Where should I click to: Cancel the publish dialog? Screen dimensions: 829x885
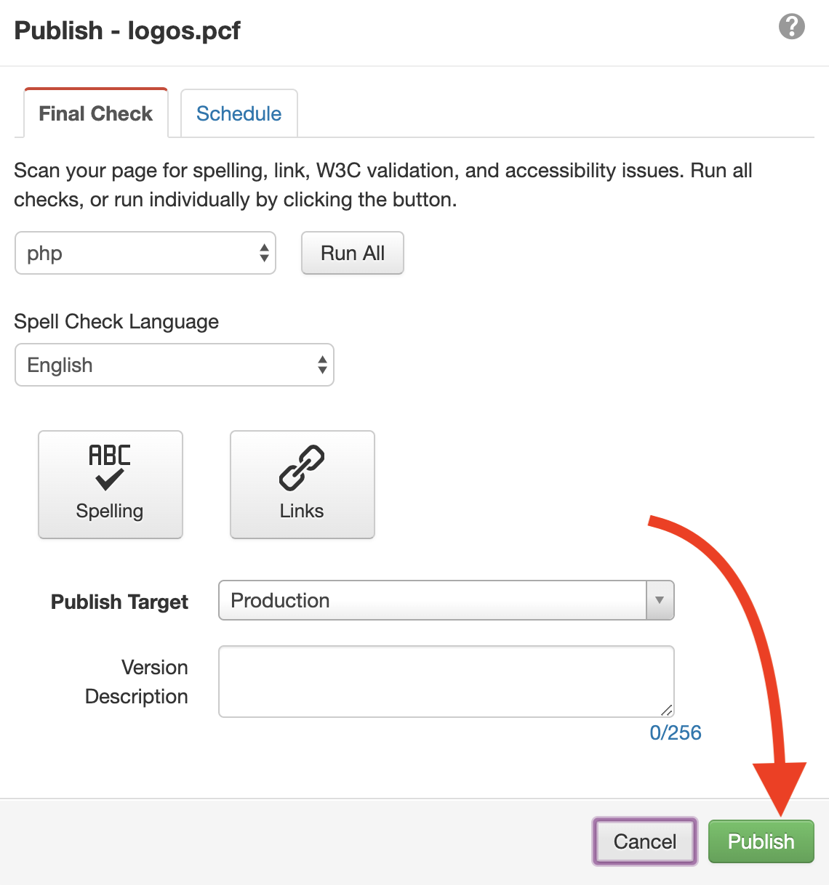pos(645,841)
